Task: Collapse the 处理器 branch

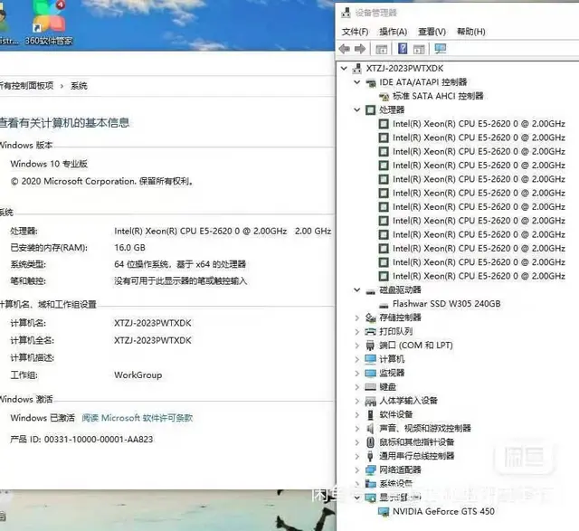Action: click(x=357, y=109)
